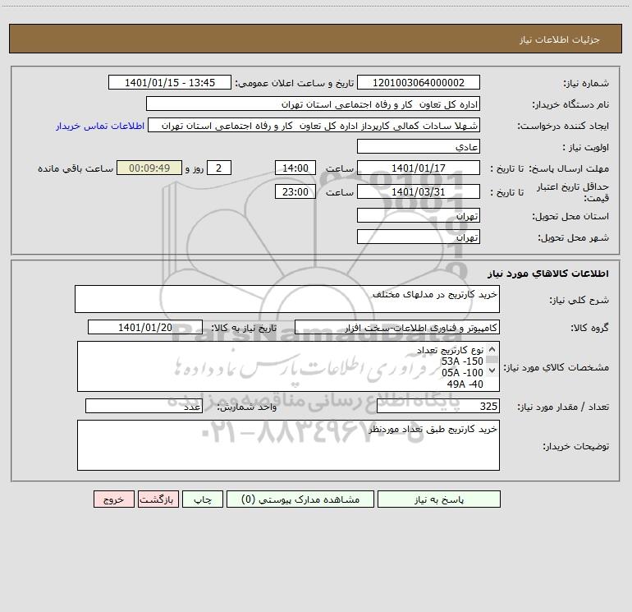The height and width of the screenshot is (612, 632).
Task: Open اطلاعات تماس خریدار link
Action: click(100, 126)
